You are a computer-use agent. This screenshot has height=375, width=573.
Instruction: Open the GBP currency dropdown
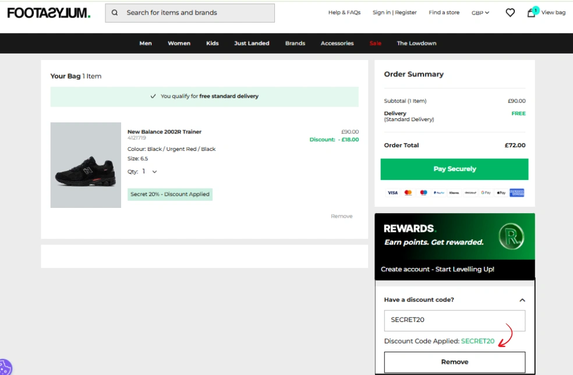tap(480, 13)
